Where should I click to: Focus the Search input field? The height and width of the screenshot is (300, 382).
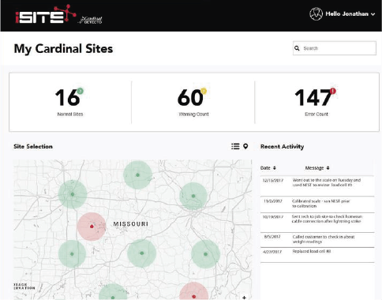335,48
